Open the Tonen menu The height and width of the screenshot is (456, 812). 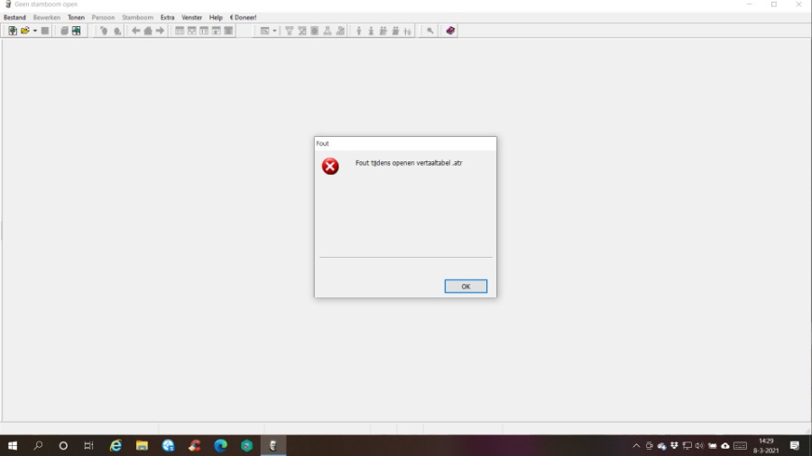pos(76,17)
